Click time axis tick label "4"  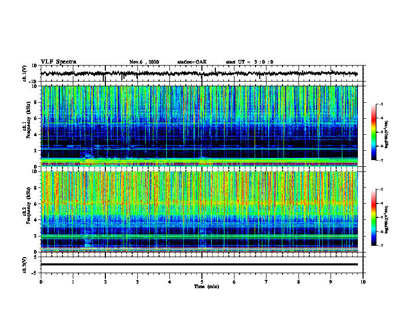coord(170,282)
